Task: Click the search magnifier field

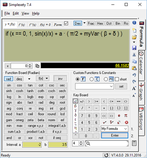Action: 107,143
